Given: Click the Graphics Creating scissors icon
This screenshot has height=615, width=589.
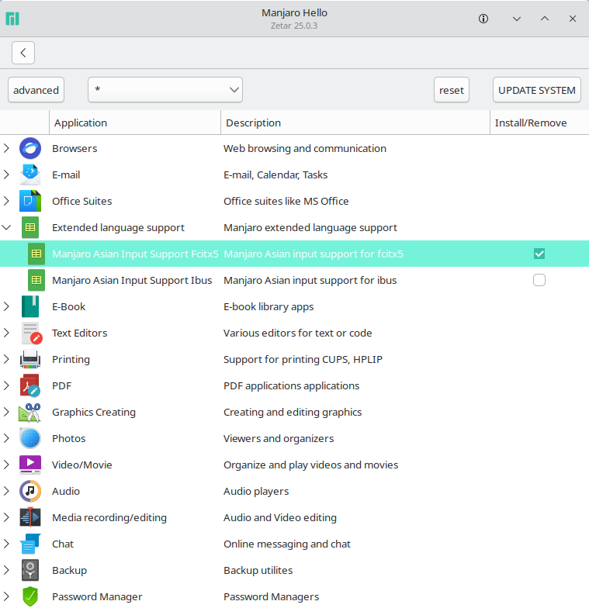Looking at the screenshot, I should pyautogui.click(x=29, y=413).
